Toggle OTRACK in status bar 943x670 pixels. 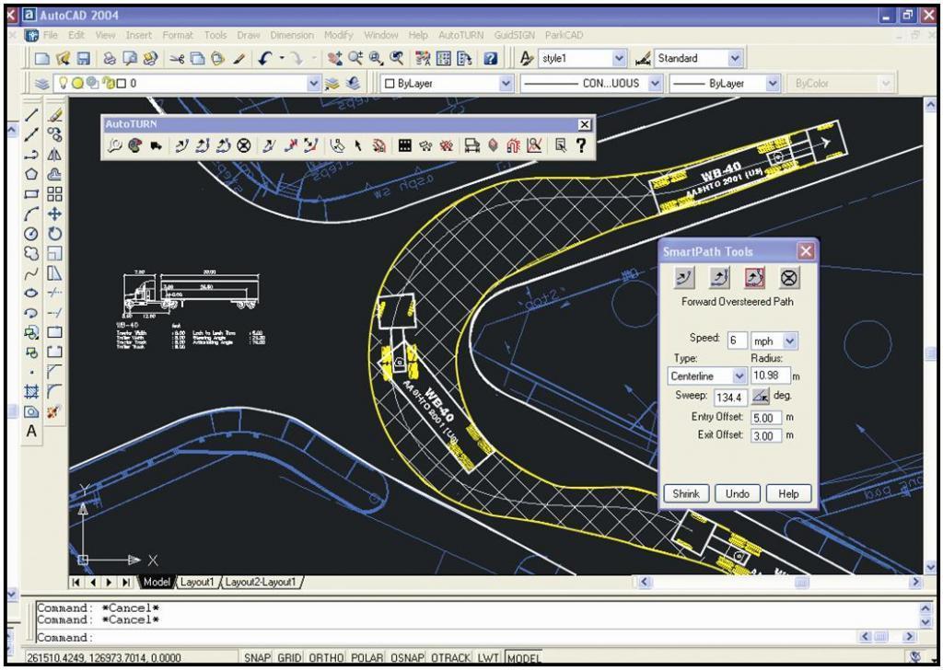(x=451, y=657)
